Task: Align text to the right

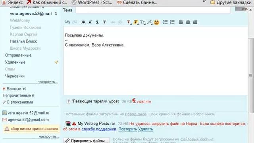Action: click(x=195, y=22)
